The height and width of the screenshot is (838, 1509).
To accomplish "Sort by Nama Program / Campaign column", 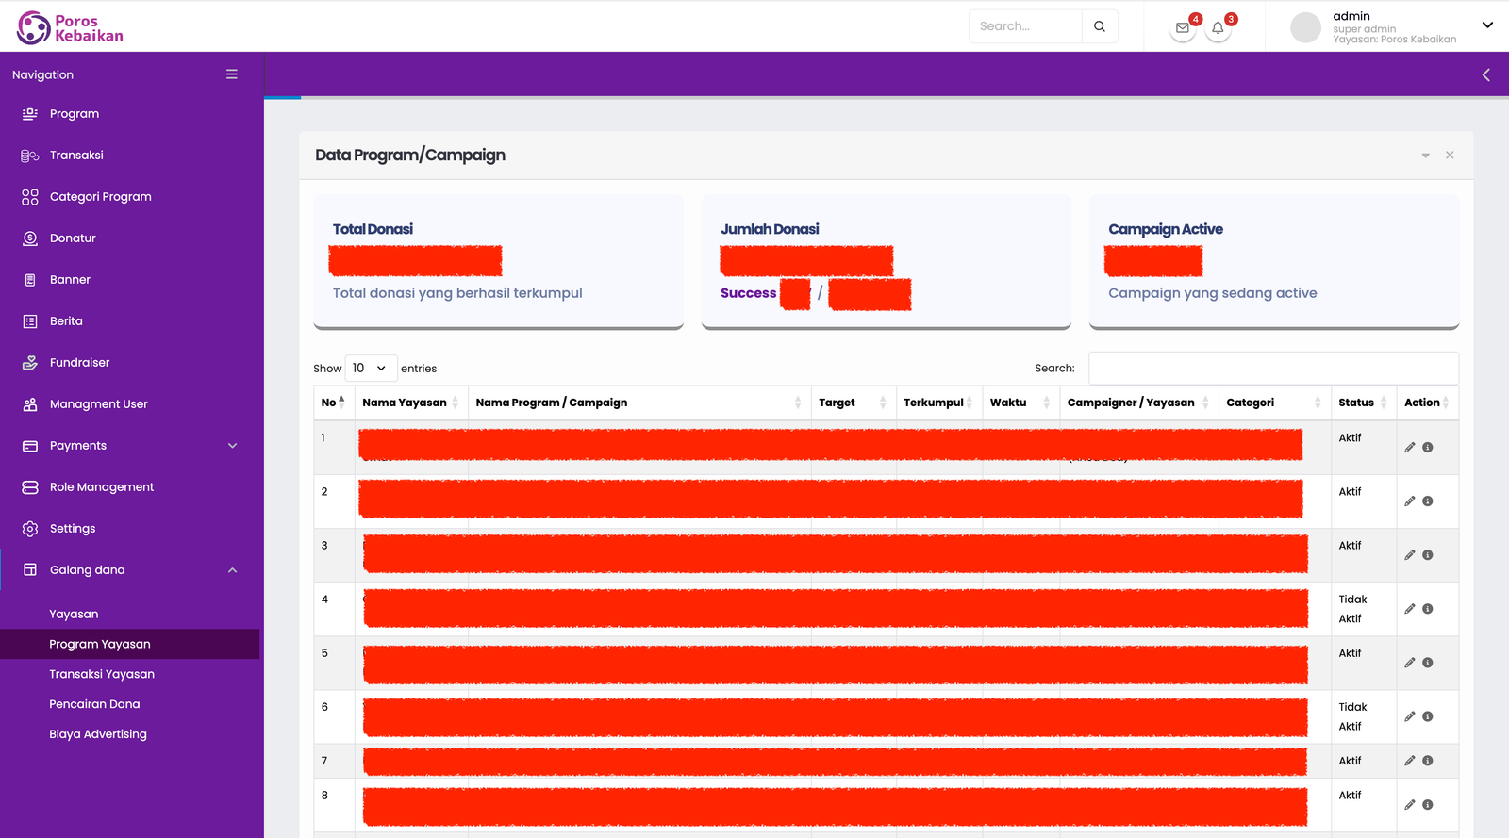I will click(x=639, y=403).
